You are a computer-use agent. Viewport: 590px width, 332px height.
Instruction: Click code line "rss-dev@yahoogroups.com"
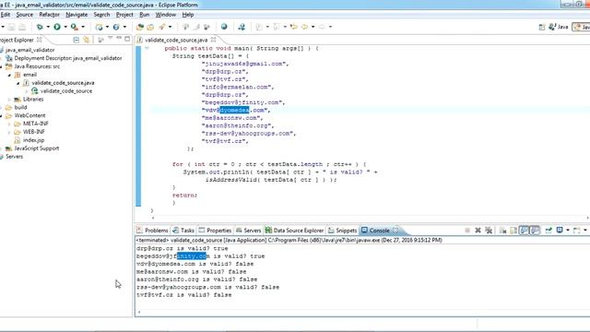coord(249,133)
